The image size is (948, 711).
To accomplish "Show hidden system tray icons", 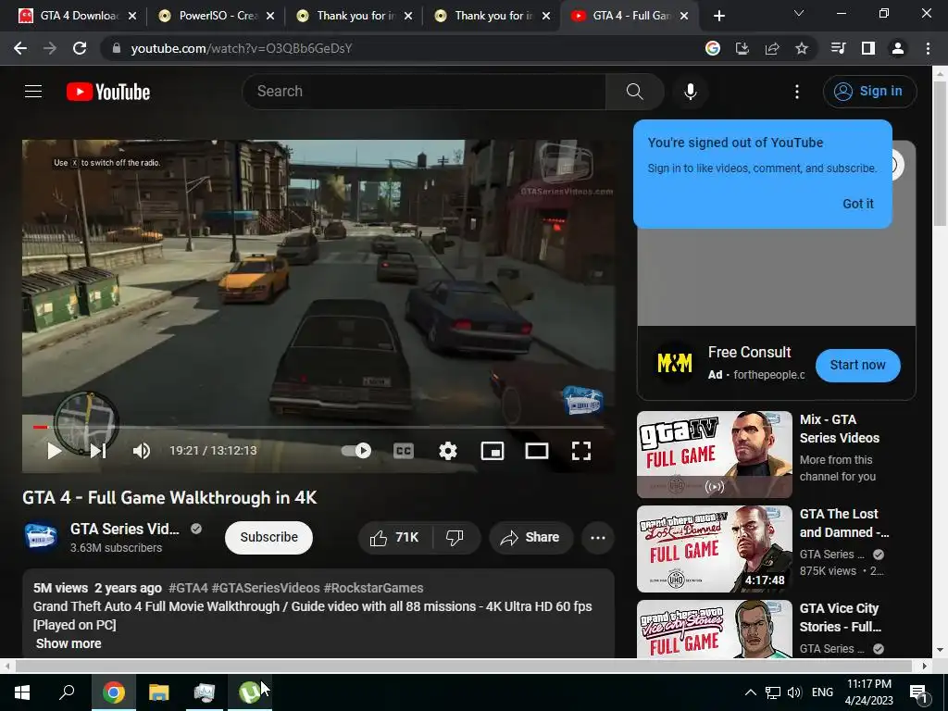I will (x=750, y=692).
